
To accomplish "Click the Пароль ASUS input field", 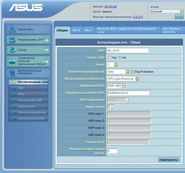I will pos(128,142).
